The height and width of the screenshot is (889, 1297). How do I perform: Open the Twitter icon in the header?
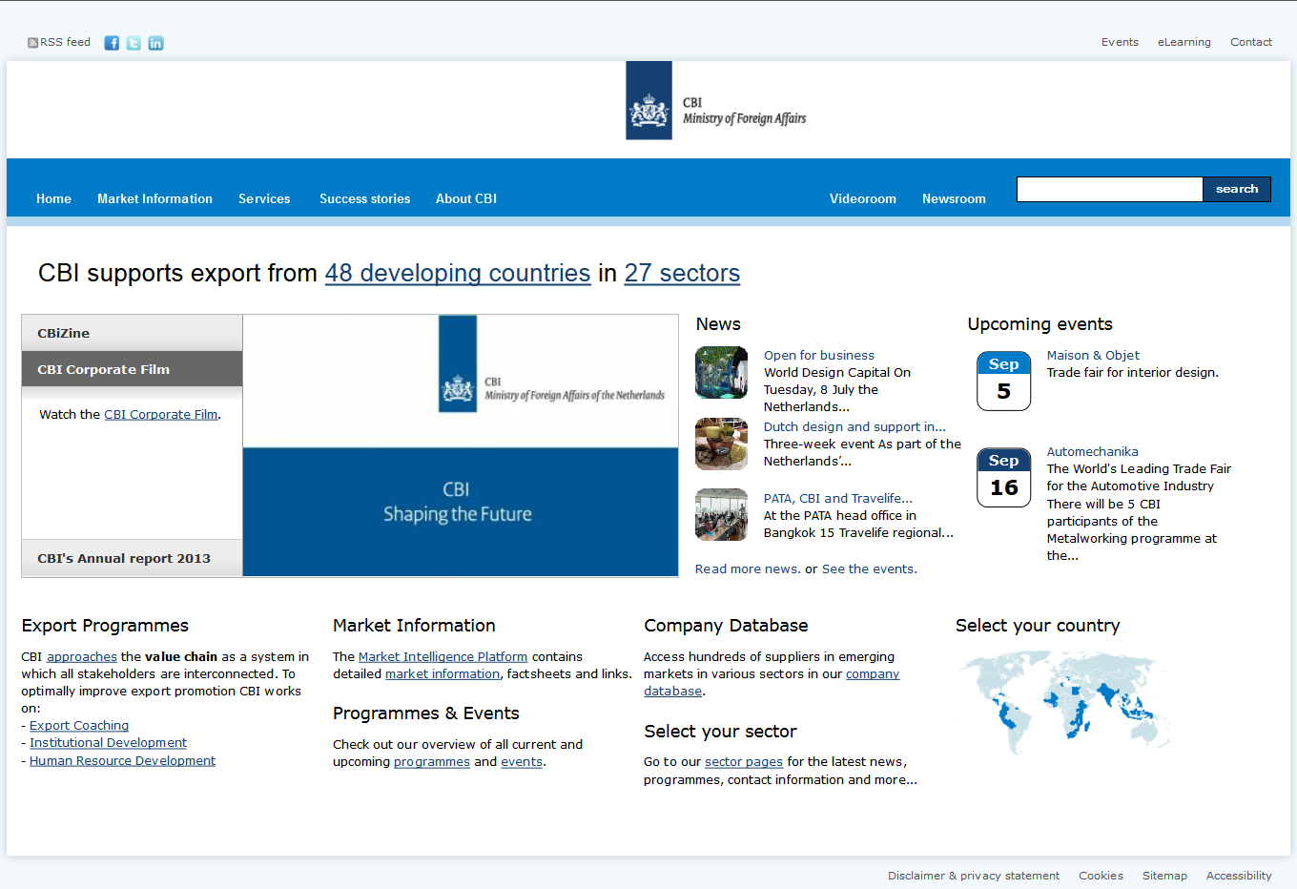point(134,42)
